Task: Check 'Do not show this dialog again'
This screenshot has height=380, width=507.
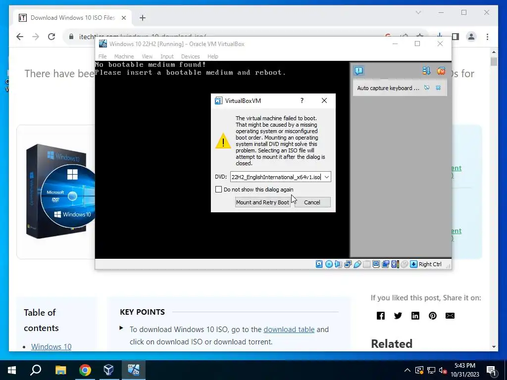Action: 218,190
